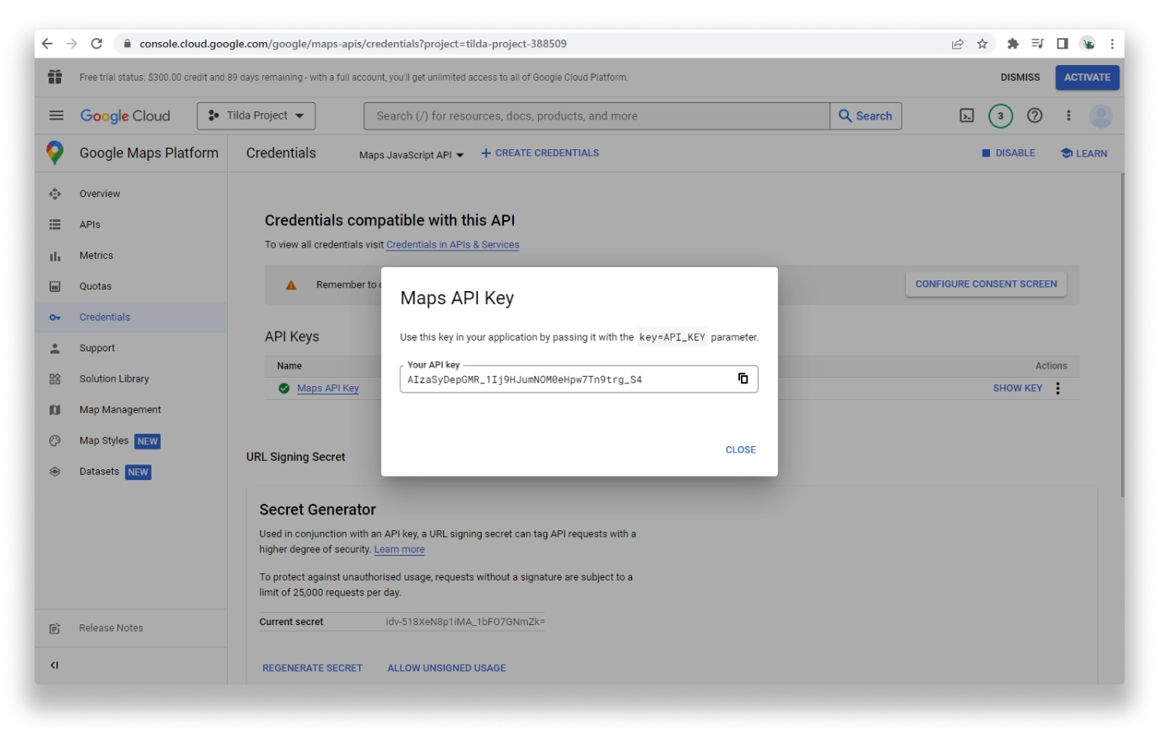This screenshot has width=1160, height=748.
Task: Click the browser address bar URL
Action: 353,44
